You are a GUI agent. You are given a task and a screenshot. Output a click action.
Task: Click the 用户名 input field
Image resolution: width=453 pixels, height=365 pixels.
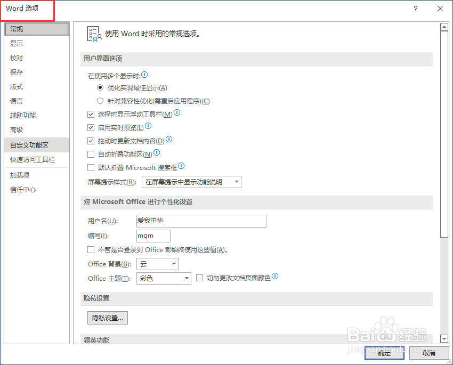tap(201, 221)
